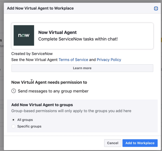Click the 'Created by ServiceNow' text
This screenshot has width=162, height=151.
pos(32,54)
